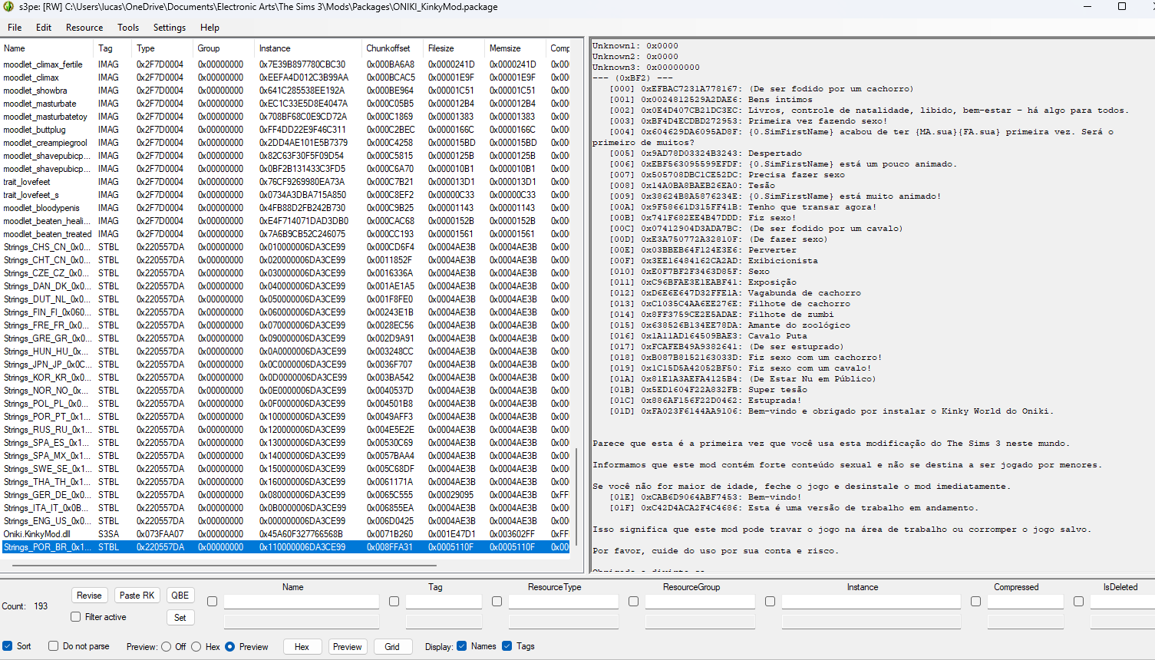This screenshot has width=1155, height=660.
Task: Focus the Instance filter input field
Action: pos(871,602)
